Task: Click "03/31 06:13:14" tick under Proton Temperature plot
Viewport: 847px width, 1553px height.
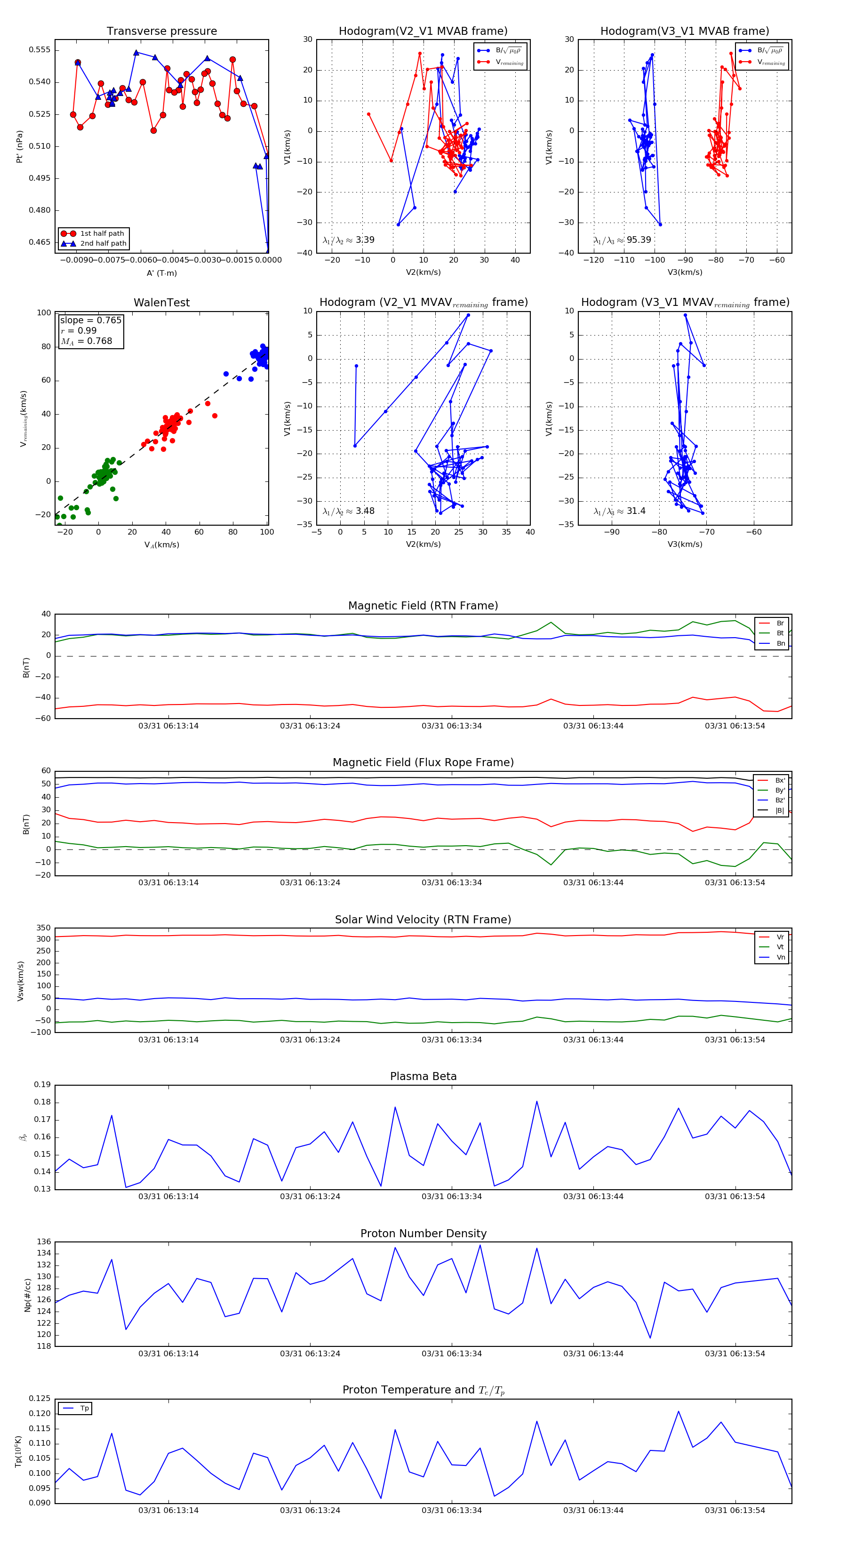Action: coord(168,1510)
